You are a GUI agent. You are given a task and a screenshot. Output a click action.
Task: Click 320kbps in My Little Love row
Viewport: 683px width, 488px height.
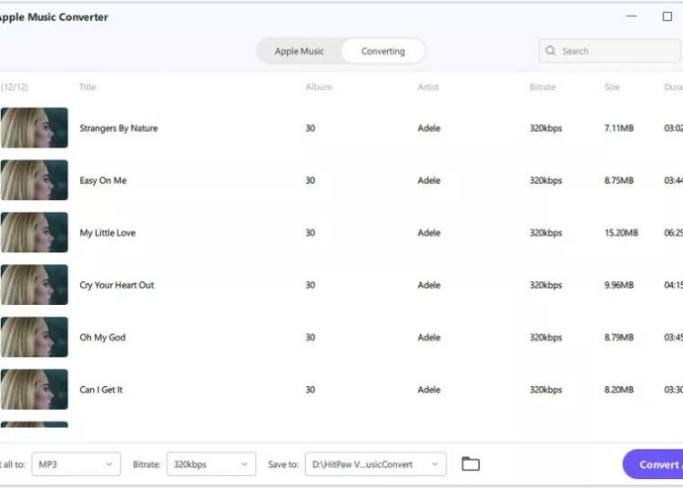click(x=545, y=232)
